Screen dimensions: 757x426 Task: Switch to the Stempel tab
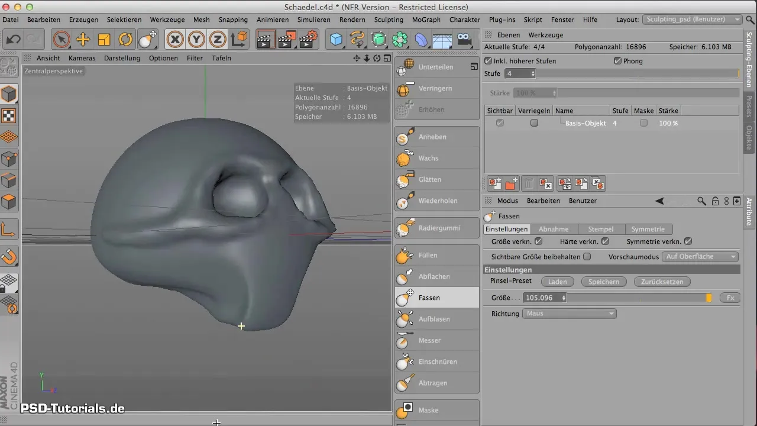(x=600, y=229)
